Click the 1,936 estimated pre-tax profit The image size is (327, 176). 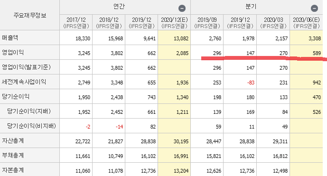click(182, 83)
